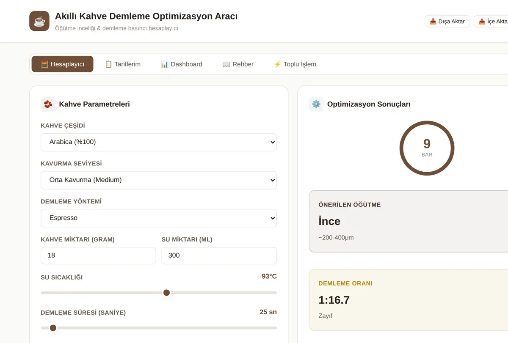This screenshot has height=343, width=508.
Task: Open the Hesaplayıcı tab
Action: pos(62,64)
